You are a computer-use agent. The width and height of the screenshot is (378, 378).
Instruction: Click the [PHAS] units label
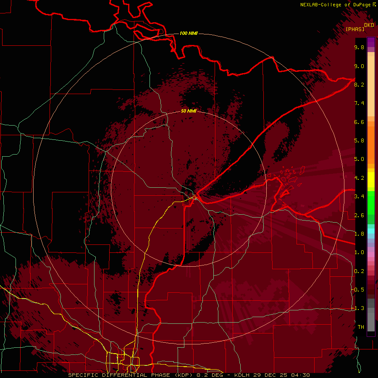(355, 29)
